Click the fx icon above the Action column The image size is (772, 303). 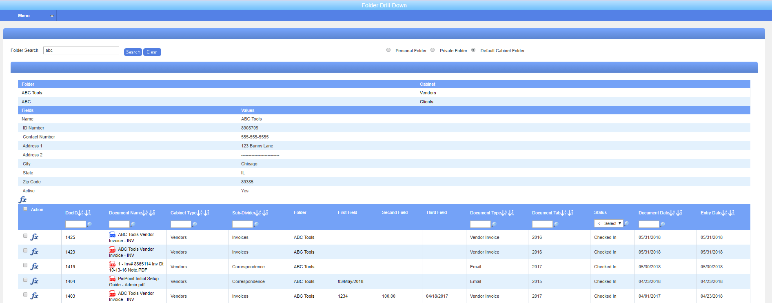[22, 200]
